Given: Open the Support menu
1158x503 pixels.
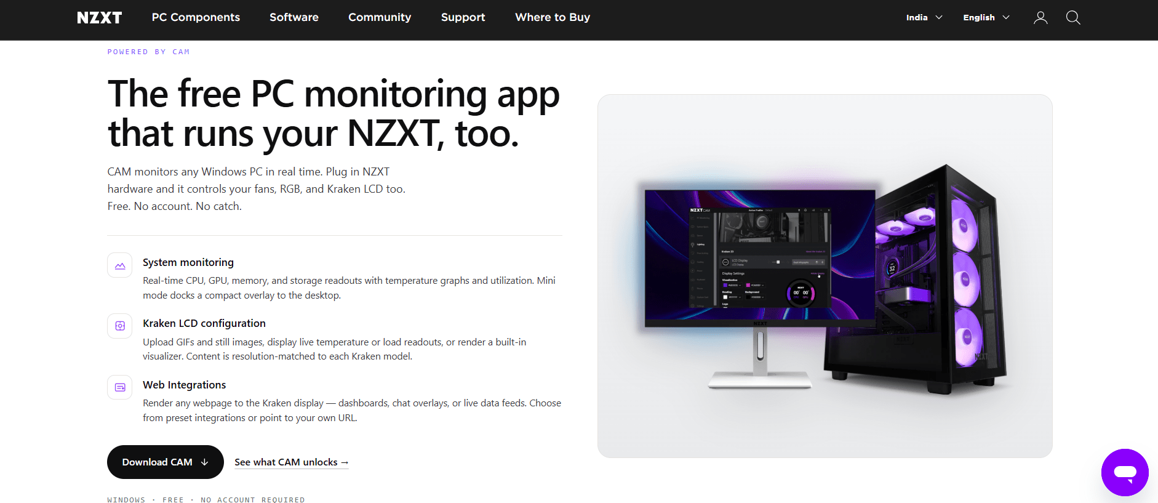Looking at the screenshot, I should (463, 17).
